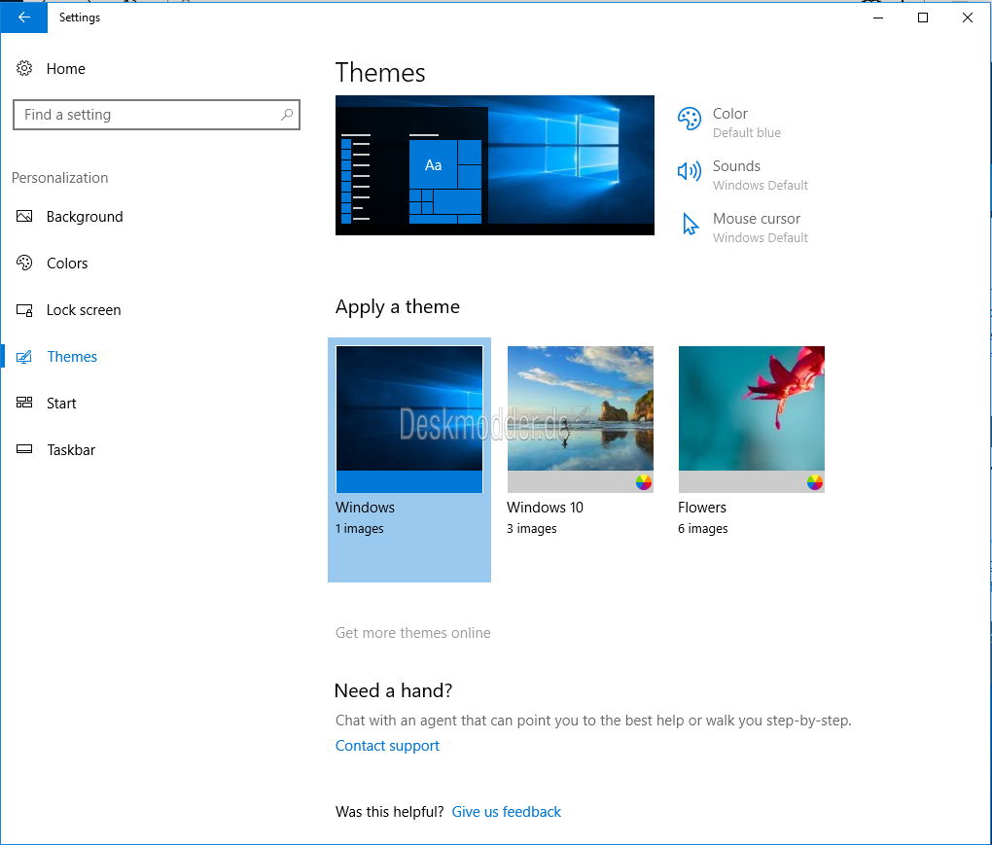992x845 pixels.
Task: Click the Sounds speaker icon
Action: 689,171
